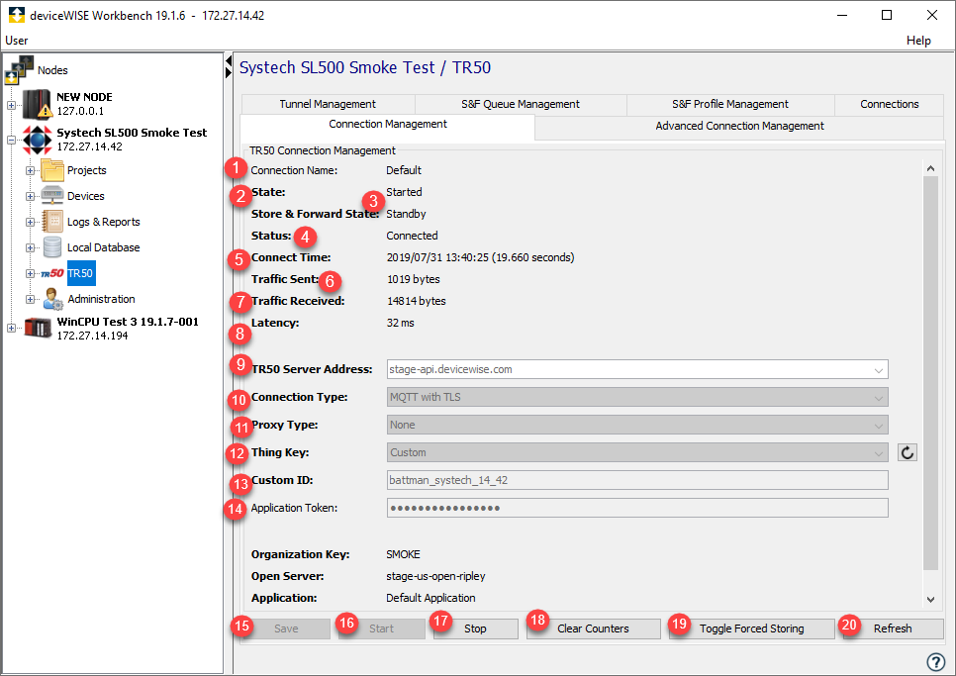Viewport: 956px width, 676px height.
Task: Expand the Administration tree item
Action: (x=30, y=299)
